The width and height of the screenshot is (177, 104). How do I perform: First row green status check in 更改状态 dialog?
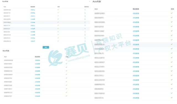click(x=58, y=10)
